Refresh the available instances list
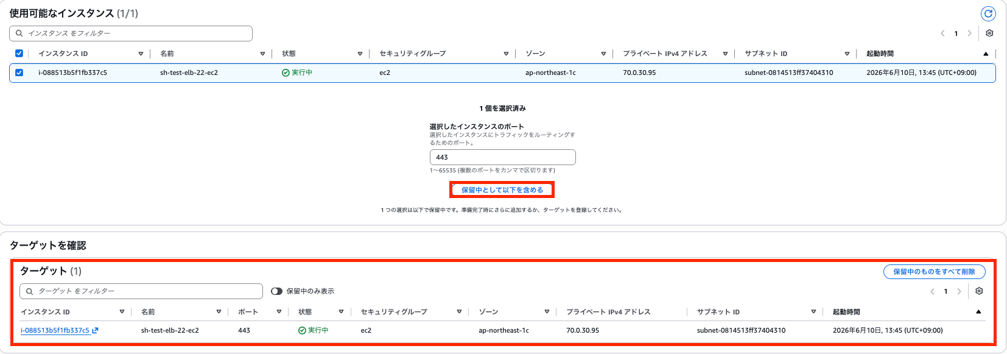This screenshot has height=354, width=1007. 988,13
